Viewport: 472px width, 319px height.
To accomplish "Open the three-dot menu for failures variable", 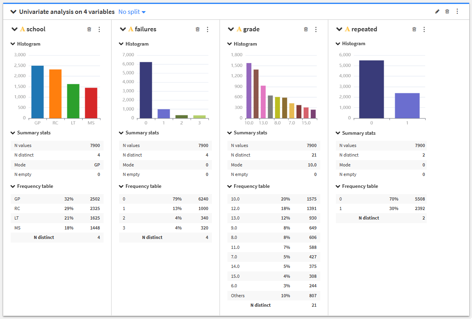I will pyautogui.click(x=207, y=29).
